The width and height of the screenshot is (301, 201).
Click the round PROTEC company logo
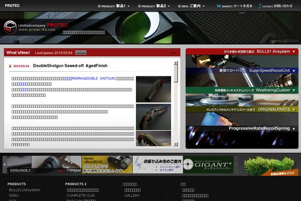click(10, 27)
